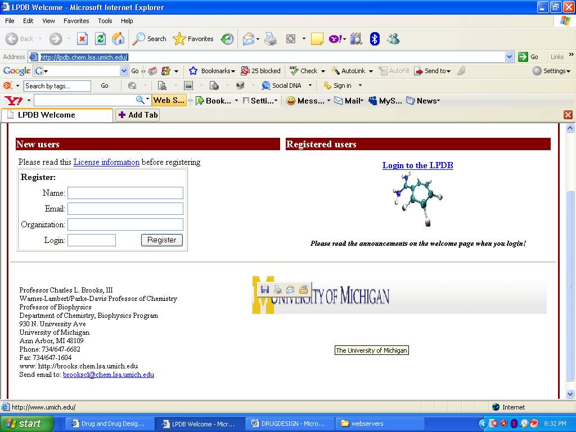Refresh the page with the Refresh icon
This screenshot has height=432, width=576.
(x=100, y=39)
